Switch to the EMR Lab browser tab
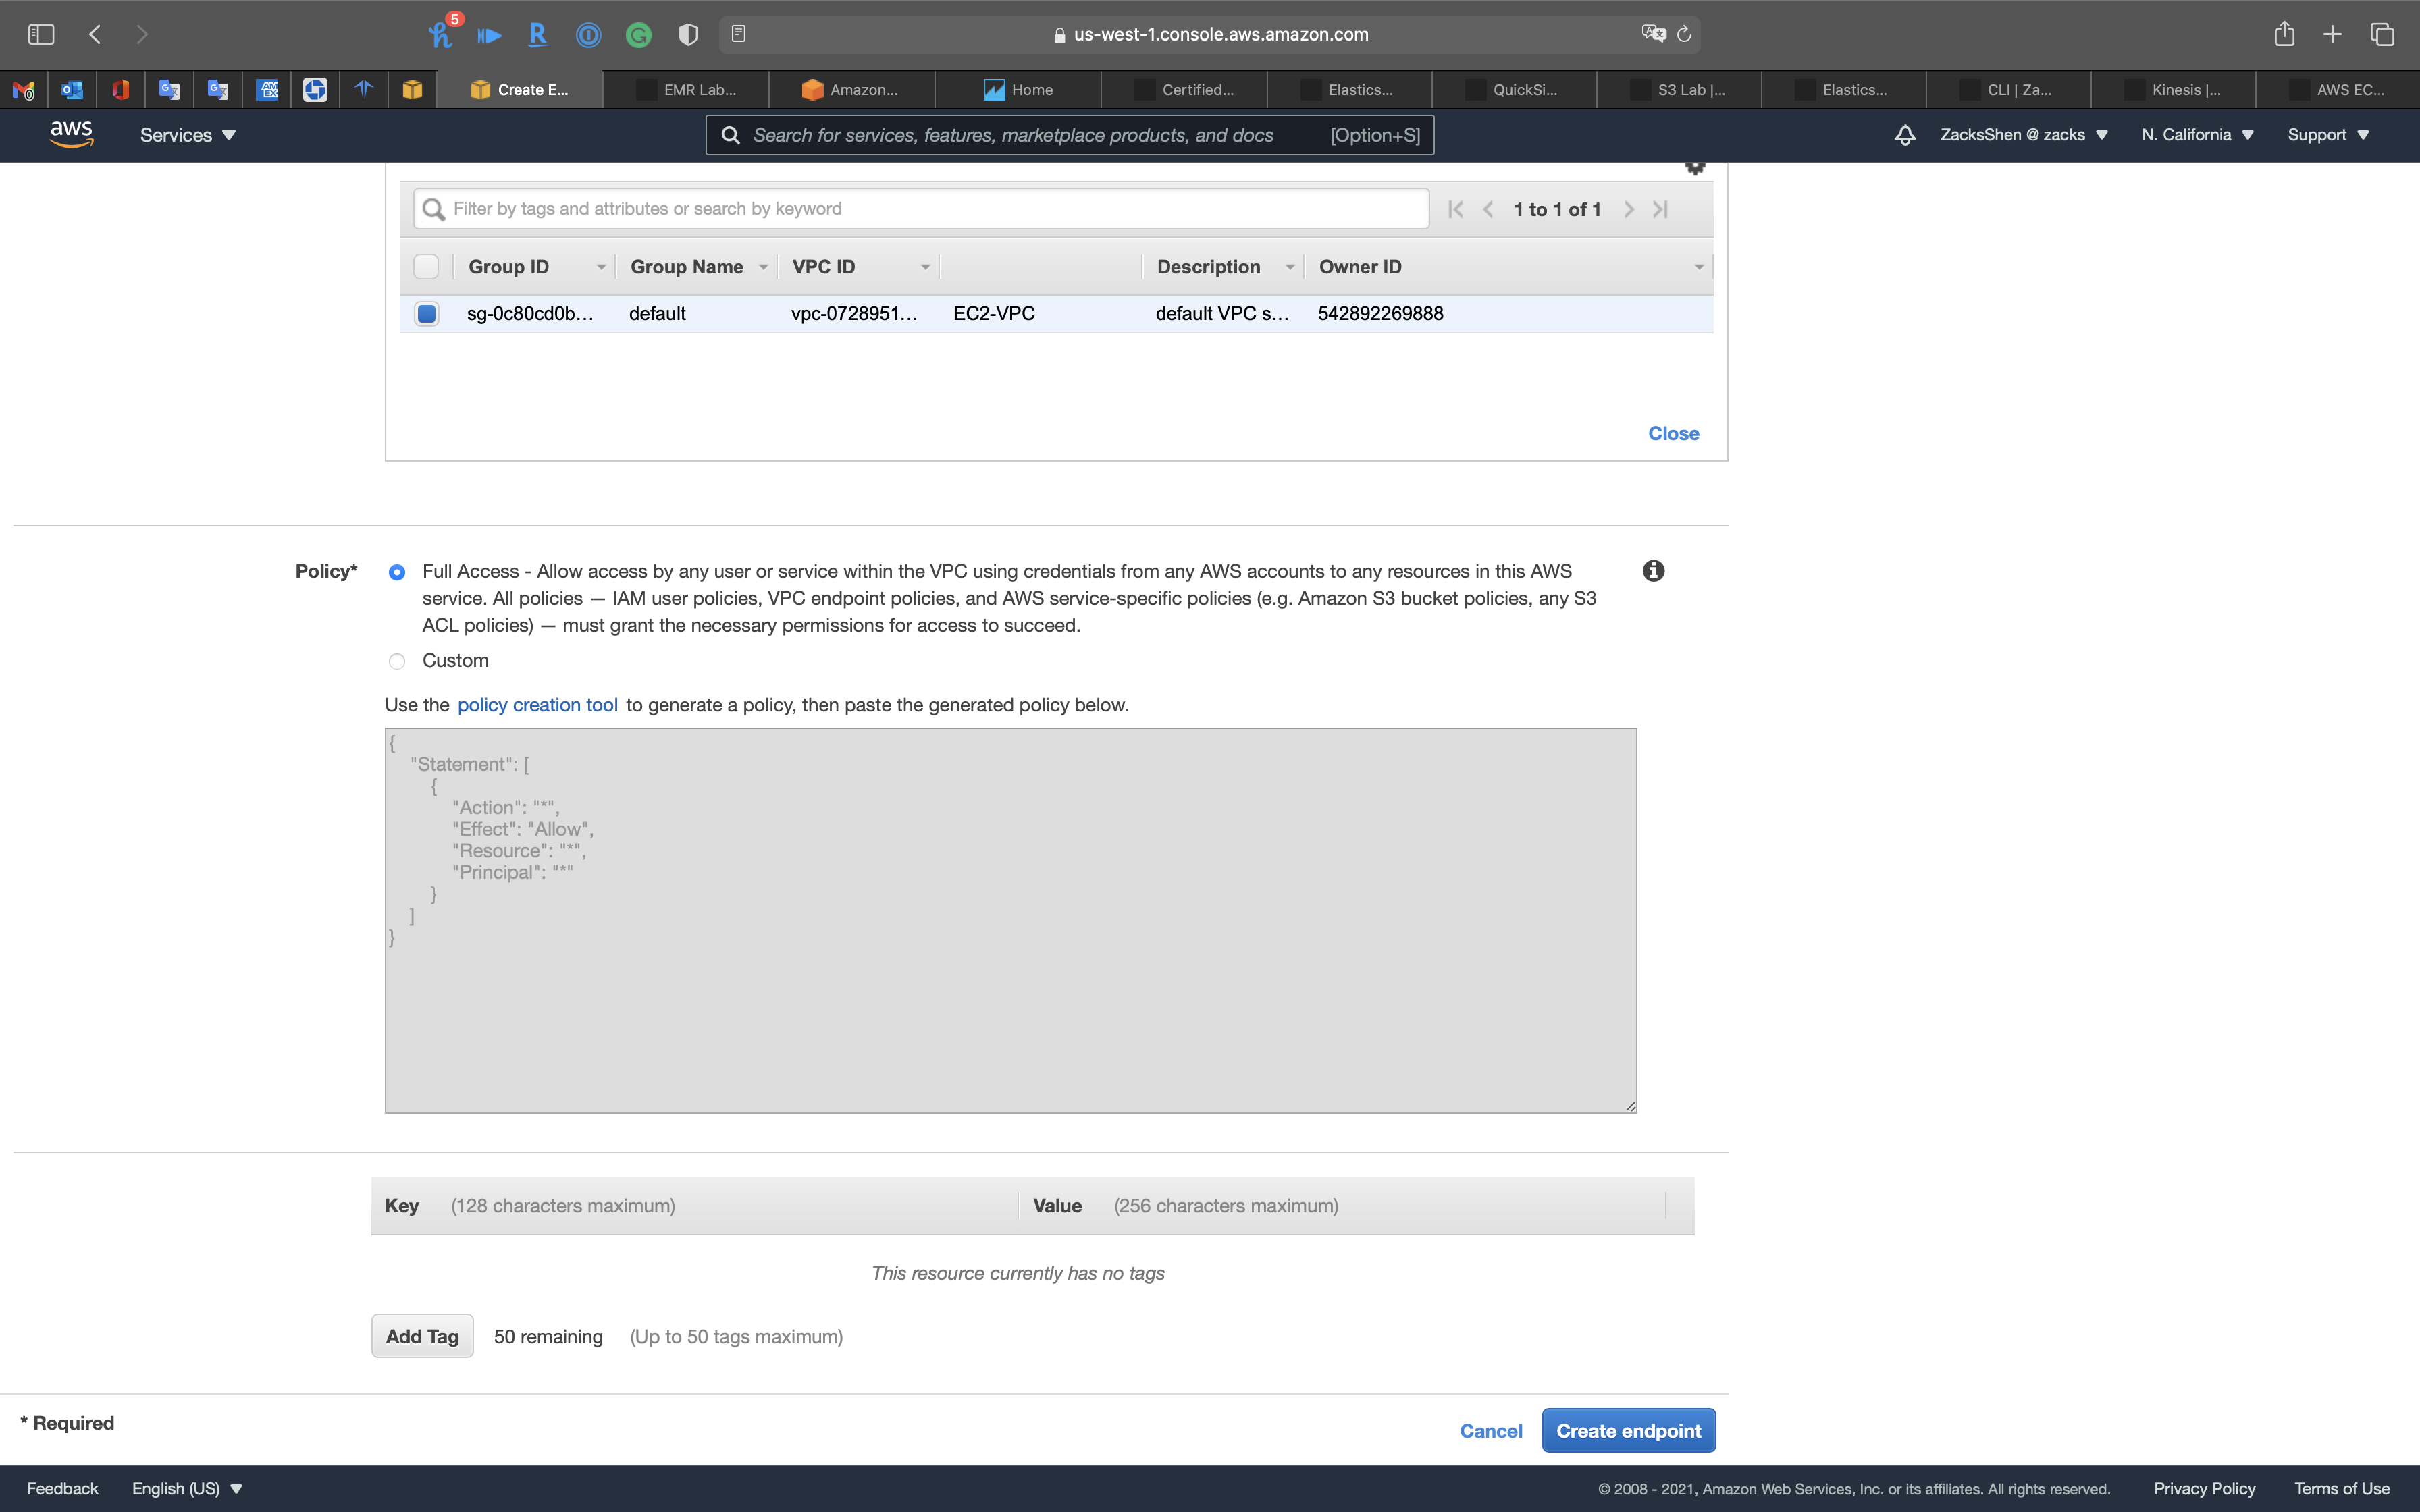Viewport: 2420px width, 1512px height. click(688, 90)
